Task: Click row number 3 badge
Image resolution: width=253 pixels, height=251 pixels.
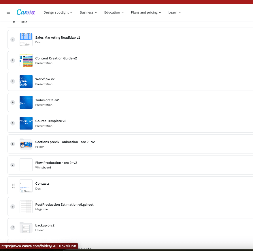Action: [x=13, y=81]
